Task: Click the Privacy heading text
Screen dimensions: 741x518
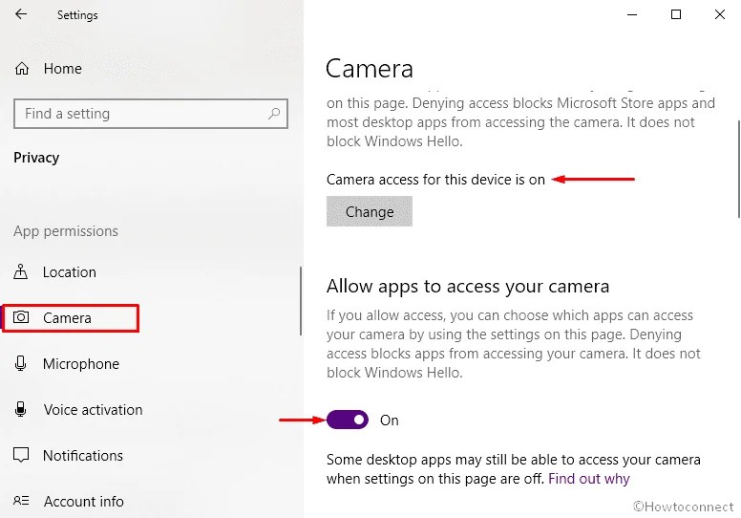Action: 36,158
